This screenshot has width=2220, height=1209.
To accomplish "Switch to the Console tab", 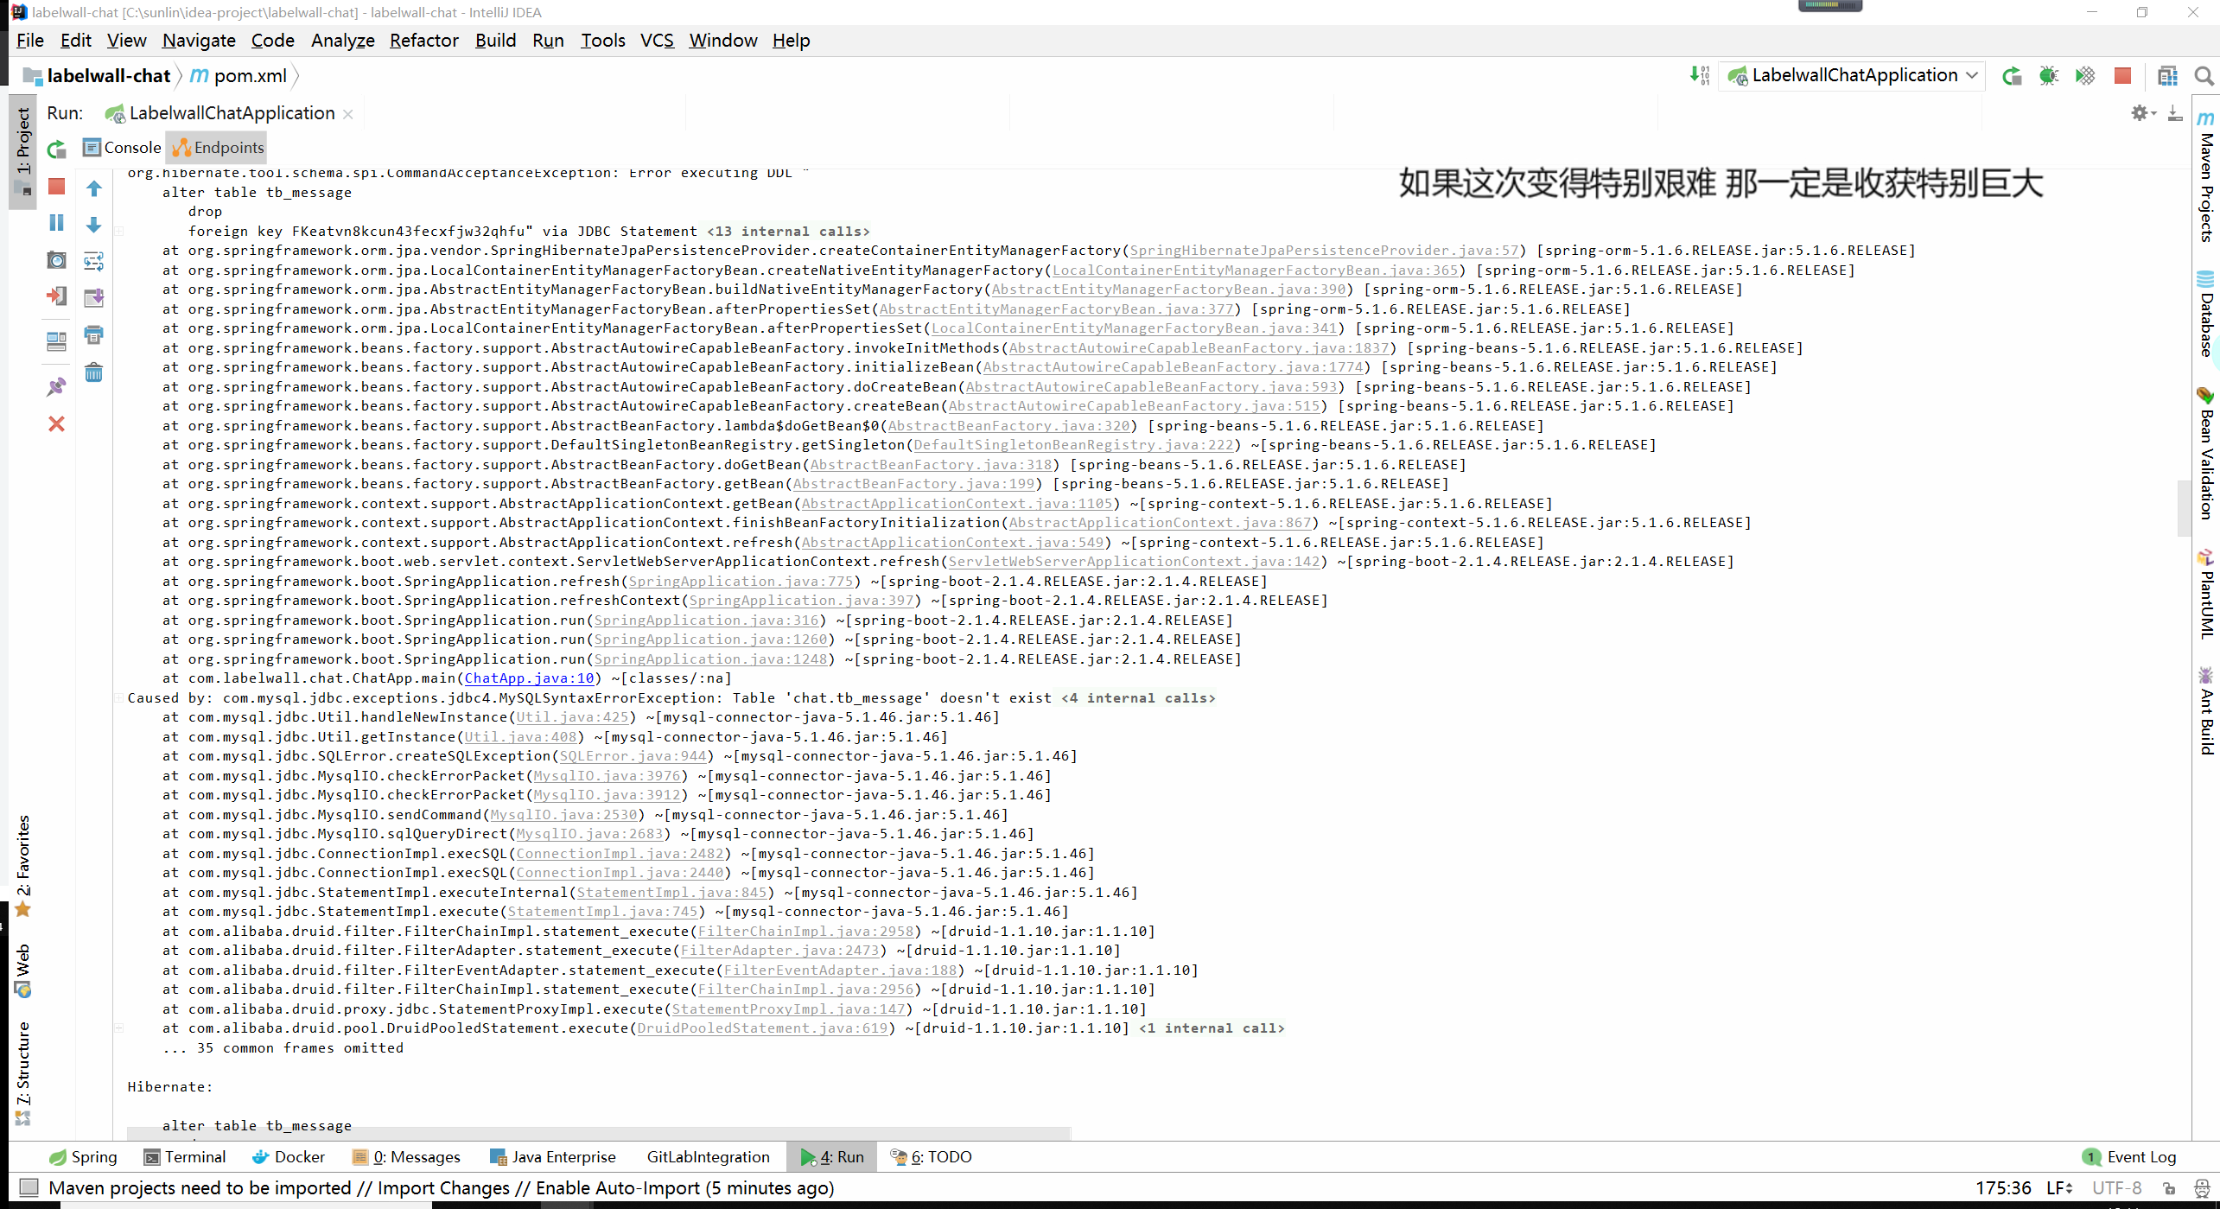I will [122, 148].
